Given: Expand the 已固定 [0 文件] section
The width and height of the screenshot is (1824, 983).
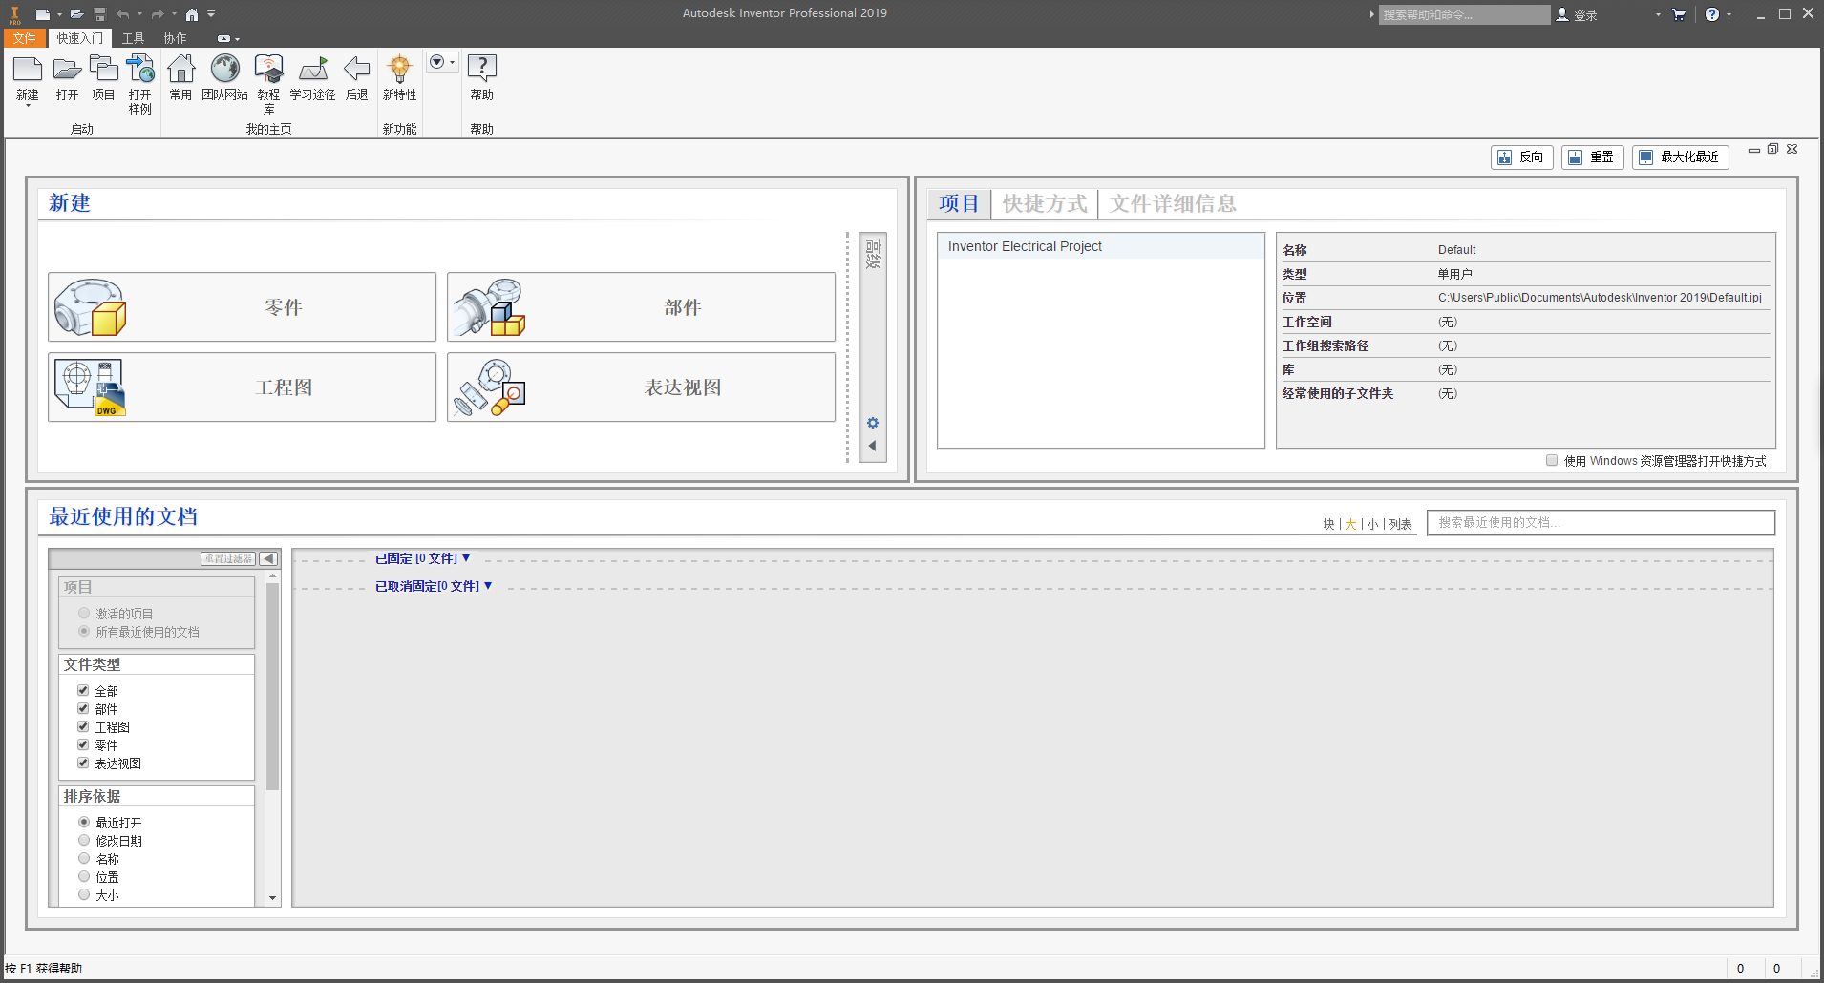Looking at the screenshot, I should pyautogui.click(x=423, y=558).
